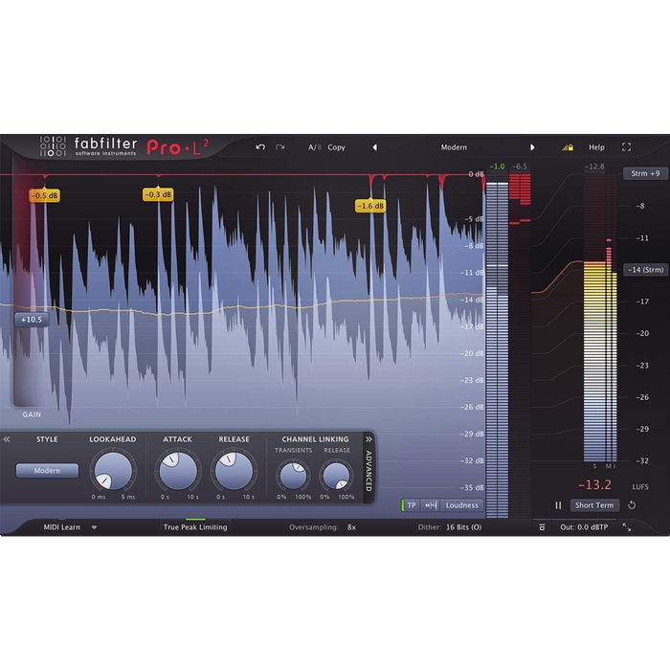Viewport: 670px width, 670px height.
Task: Click the -0.3 dB peak label
Action: tap(158, 194)
